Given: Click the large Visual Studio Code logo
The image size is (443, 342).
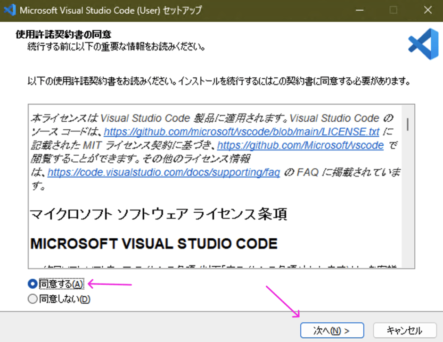Looking at the screenshot, I should point(423,44).
